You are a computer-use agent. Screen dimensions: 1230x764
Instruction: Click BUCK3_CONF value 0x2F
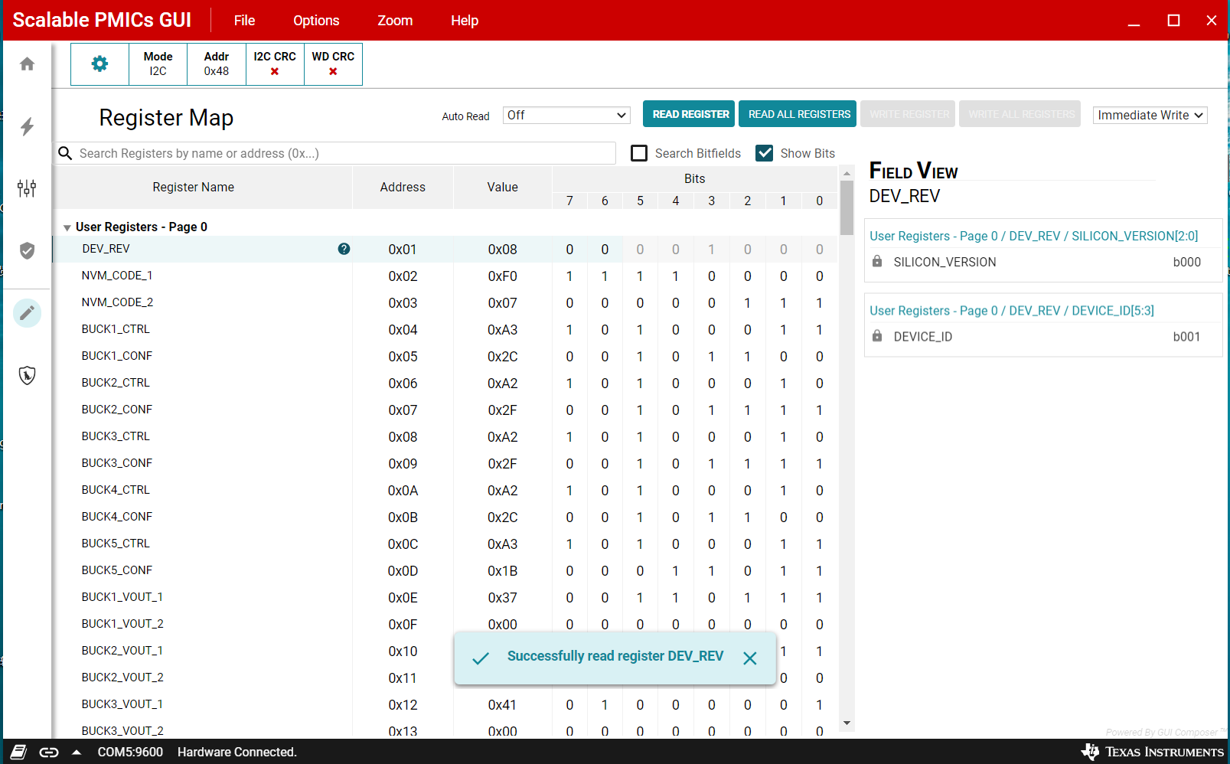pyautogui.click(x=503, y=464)
